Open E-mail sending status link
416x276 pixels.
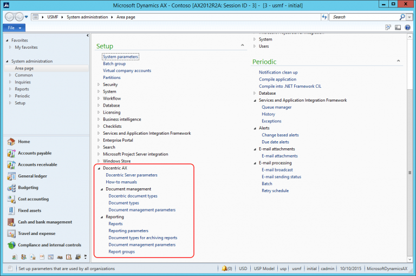pyautogui.click(x=282, y=177)
